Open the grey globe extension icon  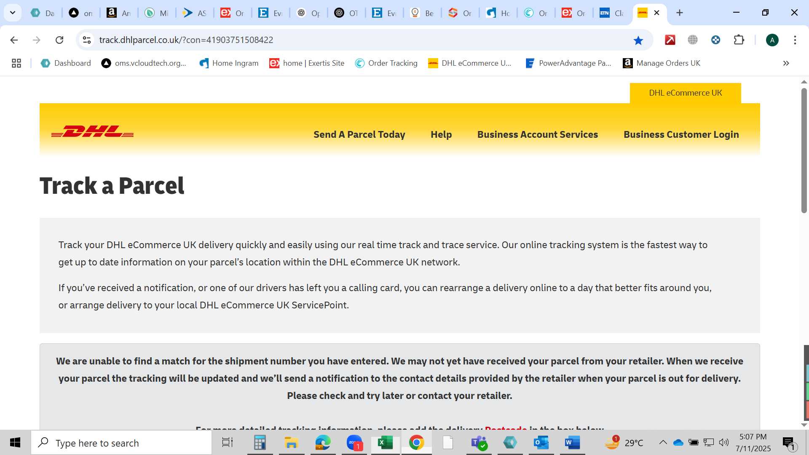click(x=693, y=40)
